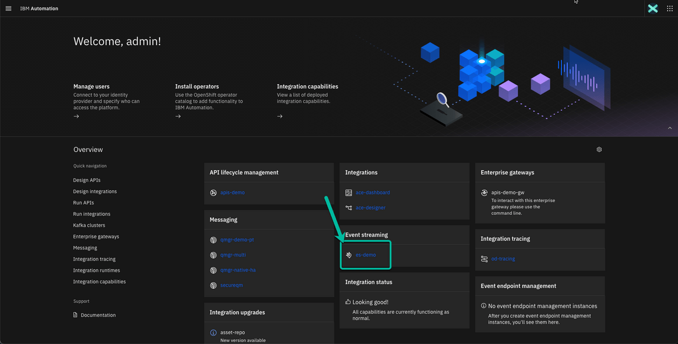The width and height of the screenshot is (678, 344).
Task: Open the application switcher grid icon
Action: (x=669, y=8)
